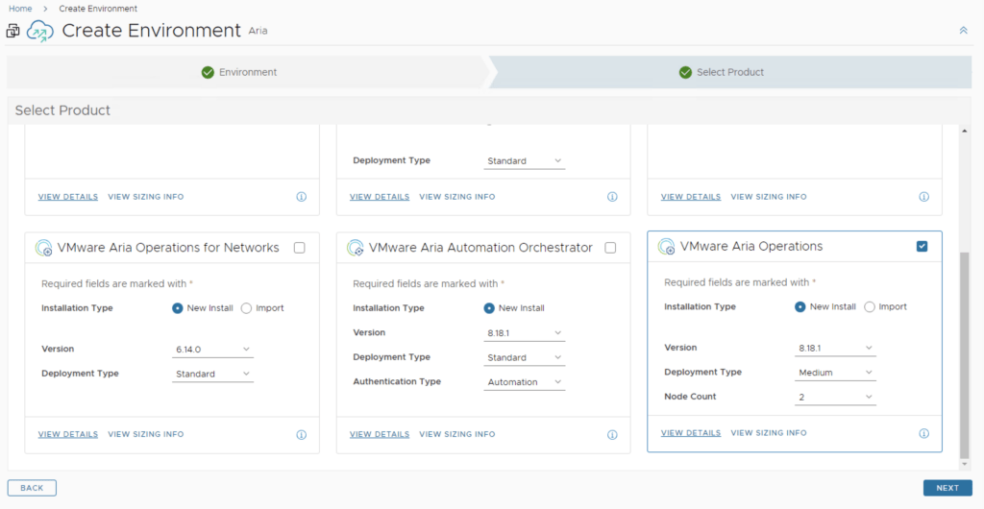984x509 pixels.
Task: Click the copy icon beside the page title
Action: pyautogui.click(x=12, y=31)
